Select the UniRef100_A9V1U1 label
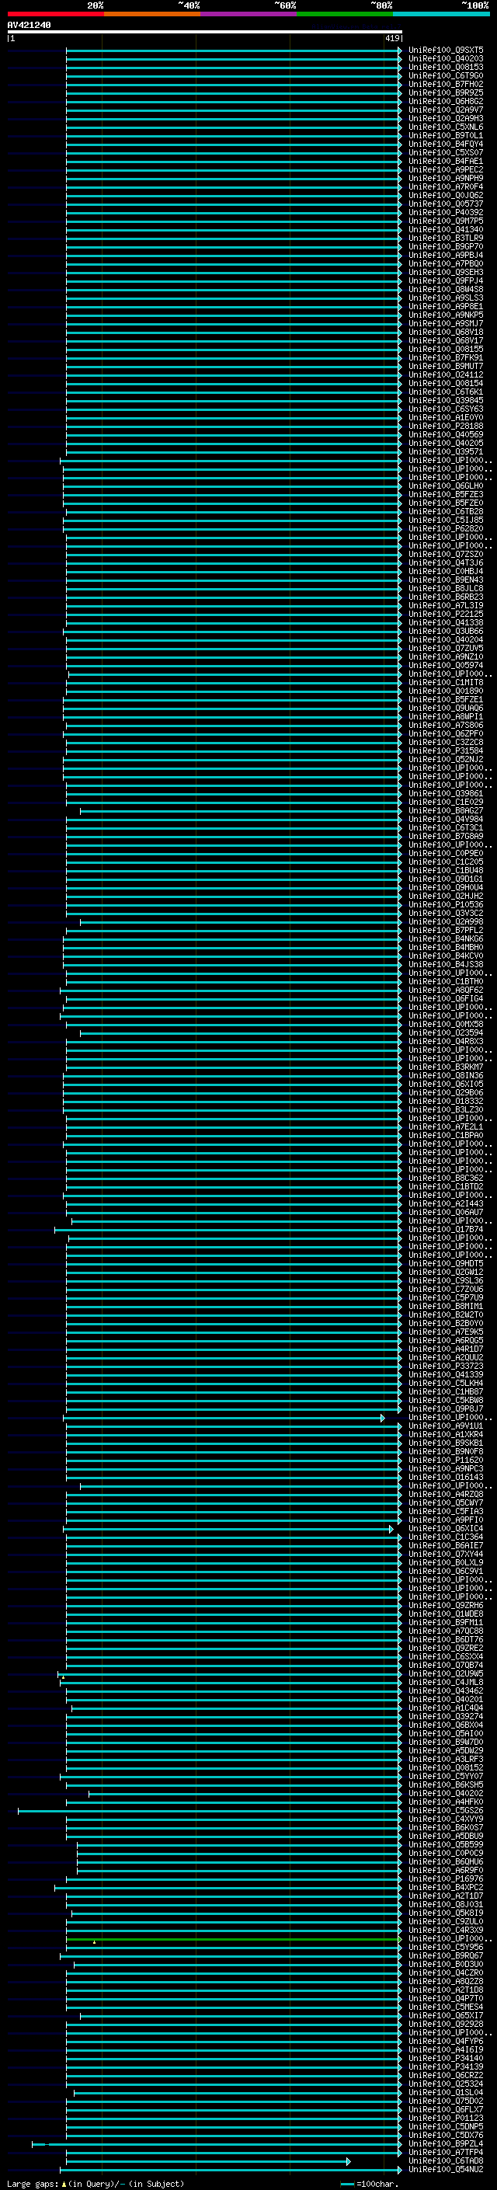497x2190 pixels. [446, 1426]
